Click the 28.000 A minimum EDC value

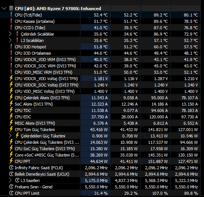(129, 117)
